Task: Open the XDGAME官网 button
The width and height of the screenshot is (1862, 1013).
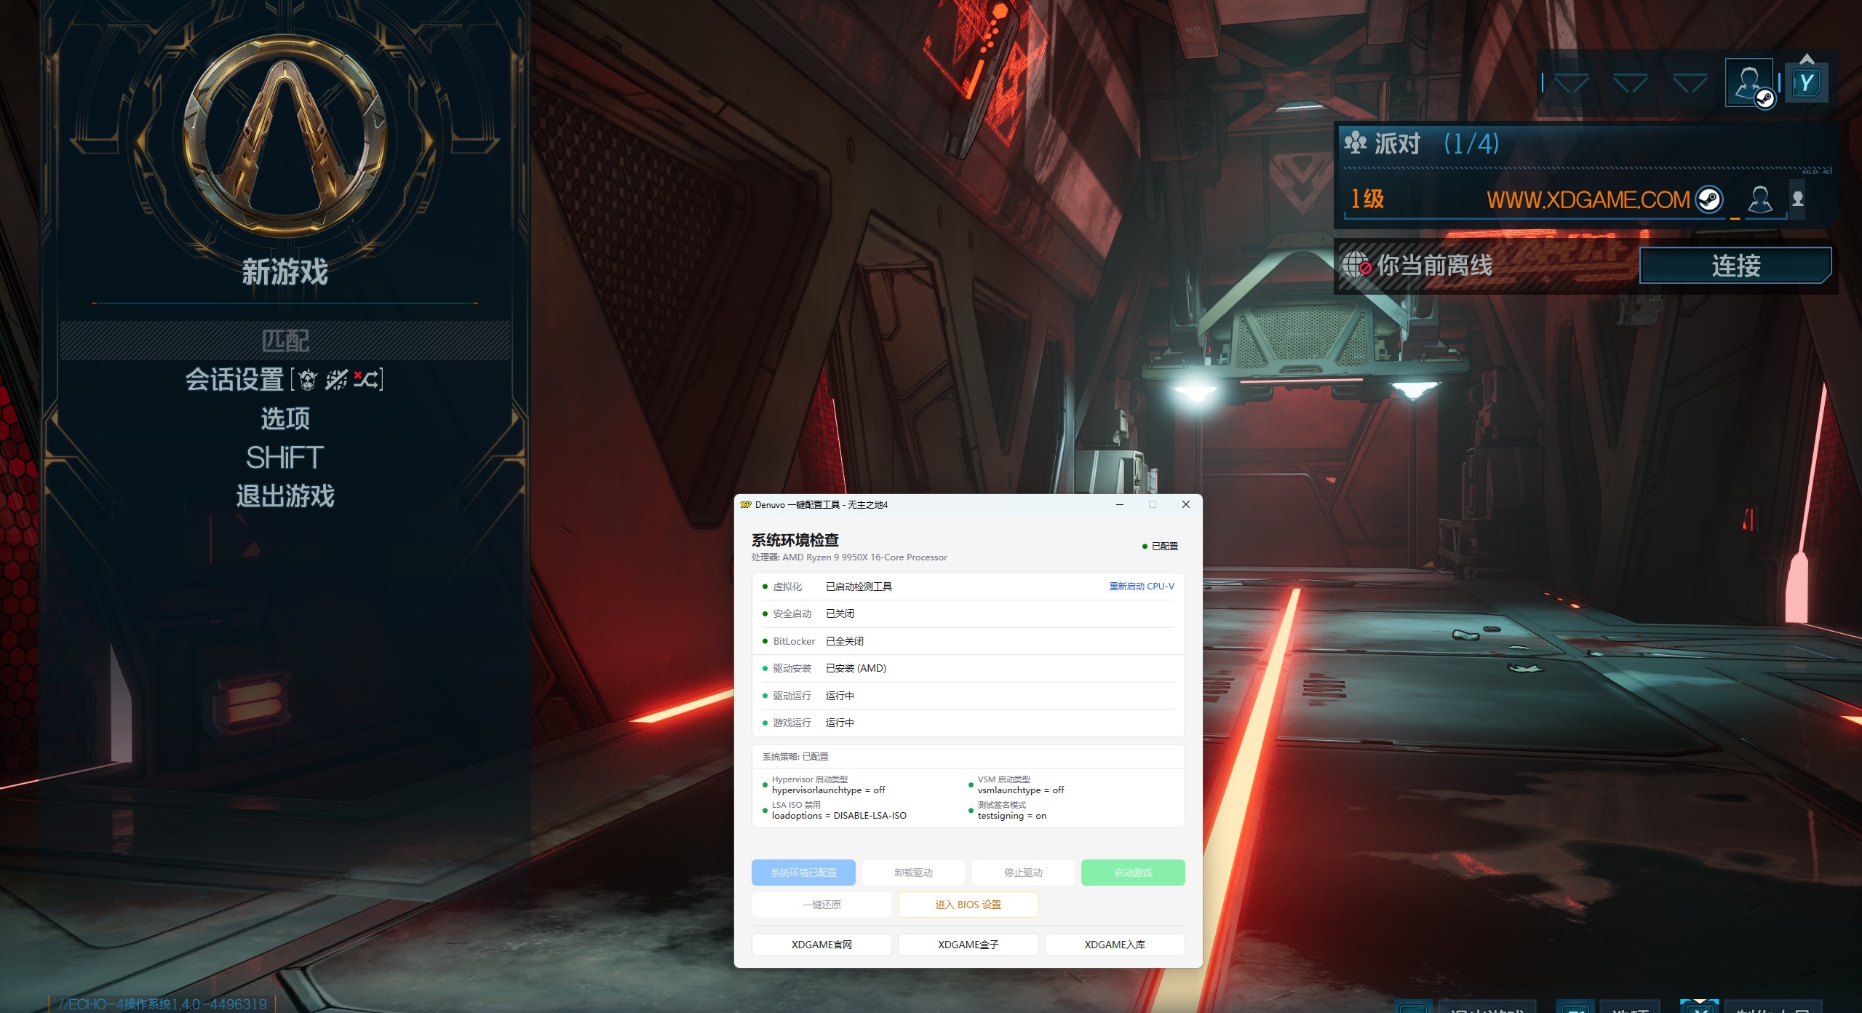Action: coord(821,945)
